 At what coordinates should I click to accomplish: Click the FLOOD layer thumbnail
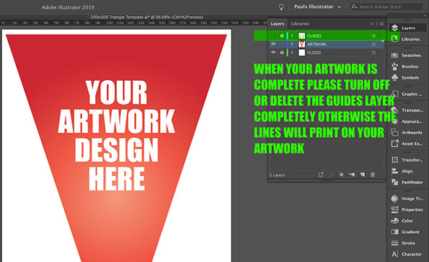click(x=302, y=53)
